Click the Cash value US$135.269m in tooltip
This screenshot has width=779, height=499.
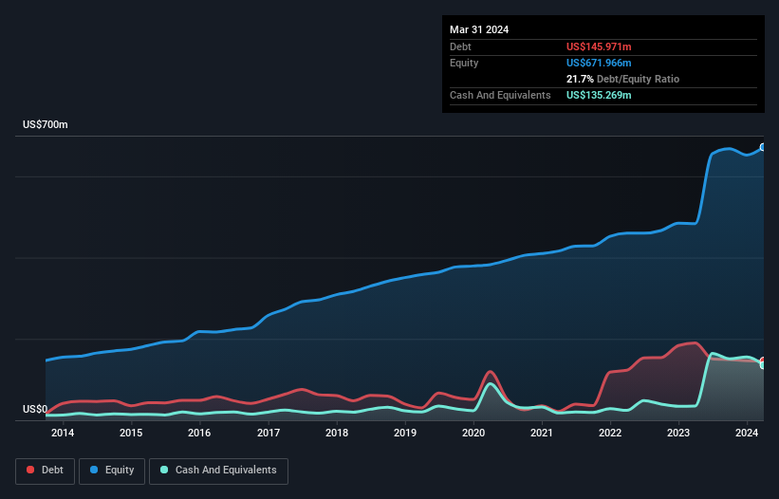coord(599,95)
